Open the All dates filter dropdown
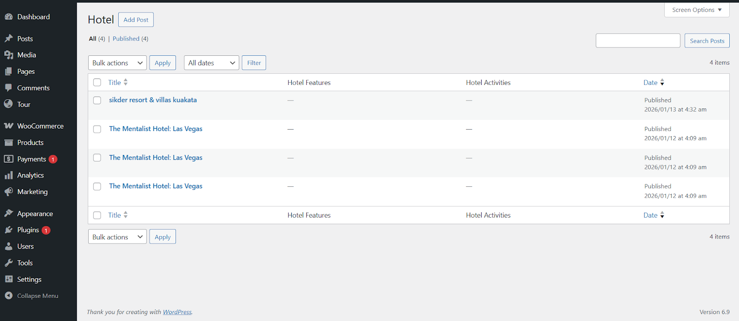Screen dimensions: 739x321 211,63
